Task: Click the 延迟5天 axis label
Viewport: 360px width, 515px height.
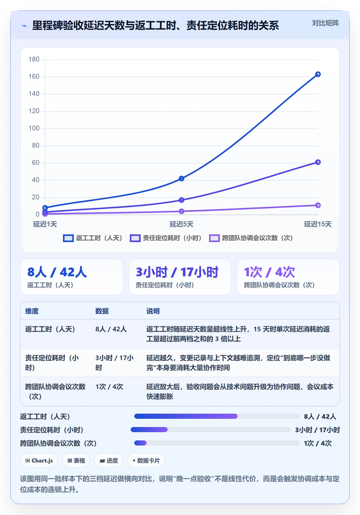Action: point(182,224)
